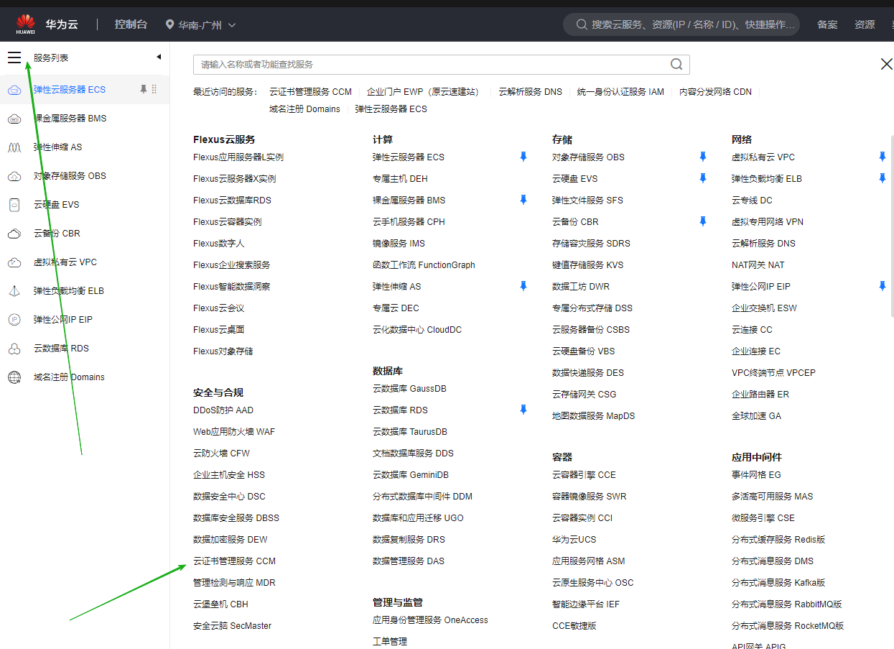Open 函数工作流 FunctionGraph service
Image resolution: width=894 pixels, height=649 pixels.
pyautogui.click(x=424, y=265)
